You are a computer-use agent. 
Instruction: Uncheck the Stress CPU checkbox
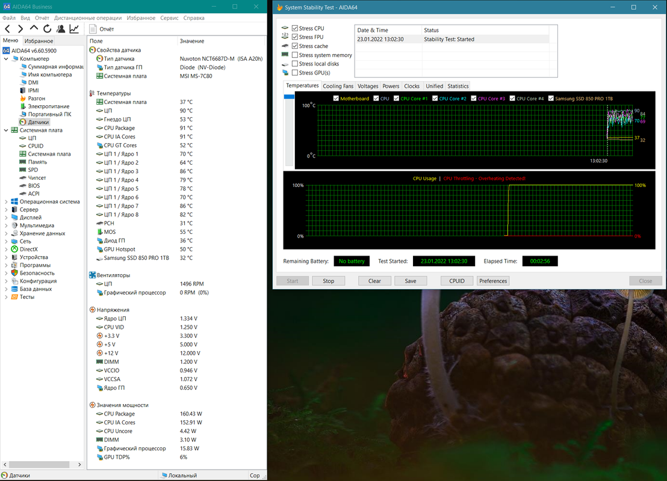(295, 28)
